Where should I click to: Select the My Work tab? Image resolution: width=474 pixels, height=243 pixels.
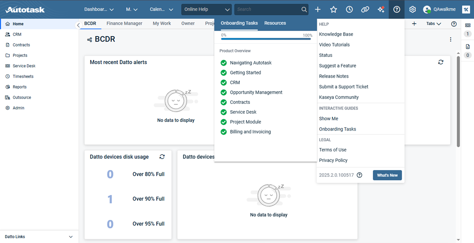point(162,23)
